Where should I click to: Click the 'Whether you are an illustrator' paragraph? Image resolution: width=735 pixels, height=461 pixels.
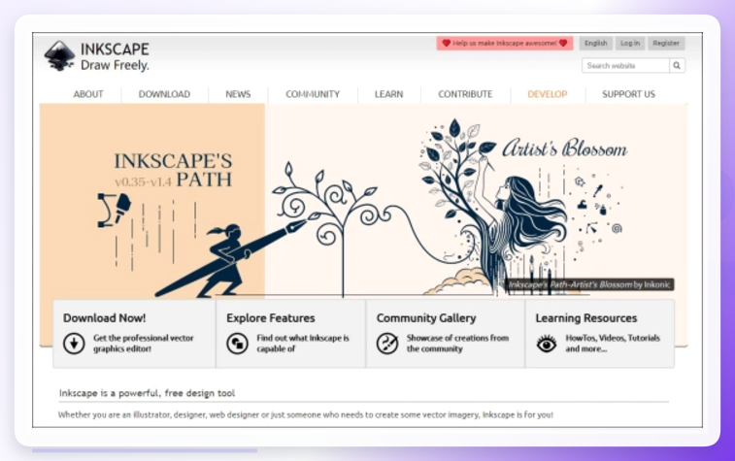point(306,414)
